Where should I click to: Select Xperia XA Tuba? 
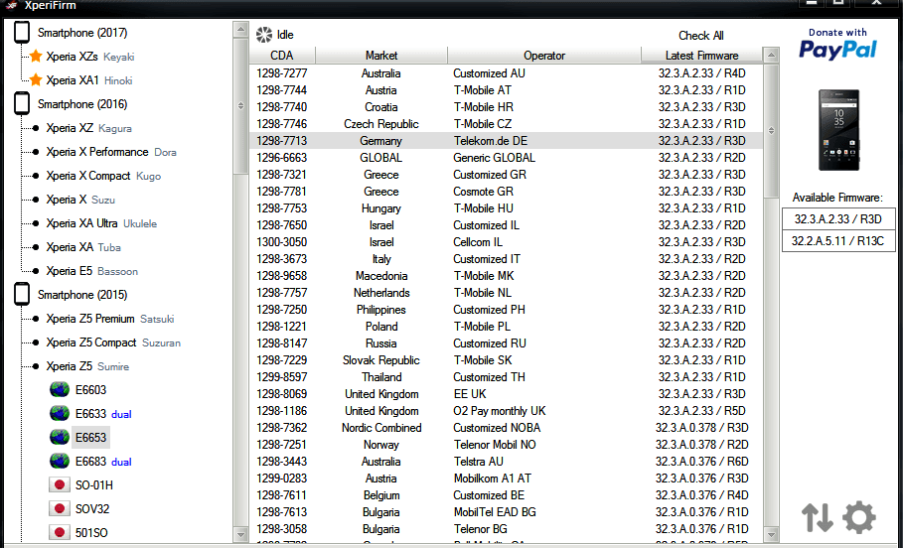pos(83,247)
